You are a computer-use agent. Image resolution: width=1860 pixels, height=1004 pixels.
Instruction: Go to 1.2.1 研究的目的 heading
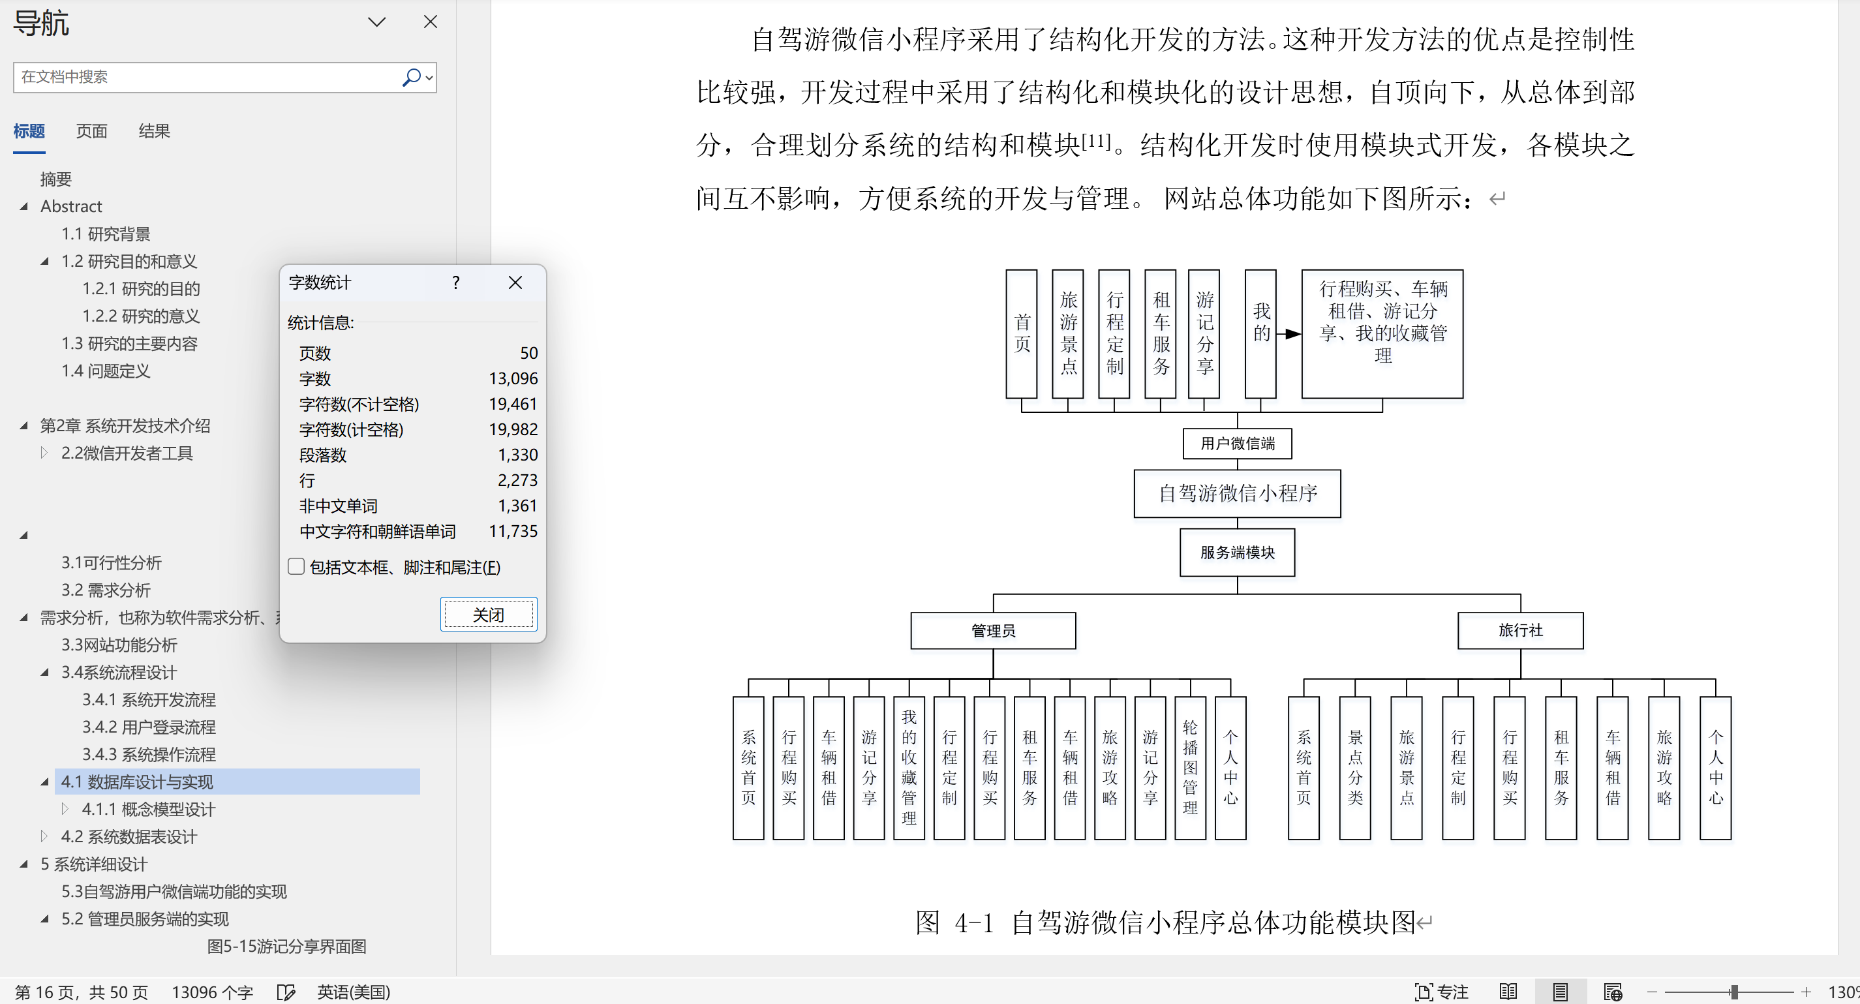pyautogui.click(x=141, y=289)
